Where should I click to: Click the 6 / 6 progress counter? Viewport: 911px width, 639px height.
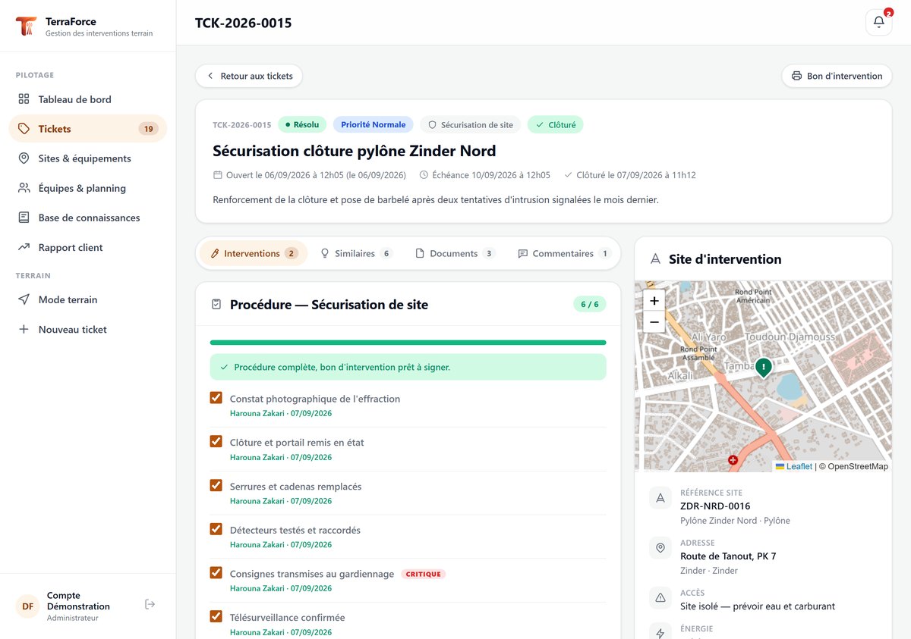590,305
